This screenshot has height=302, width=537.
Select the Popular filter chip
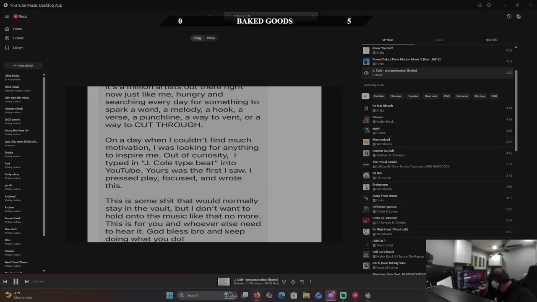point(413,96)
